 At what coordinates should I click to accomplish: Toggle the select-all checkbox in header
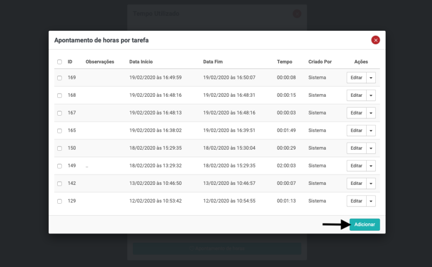click(59, 62)
